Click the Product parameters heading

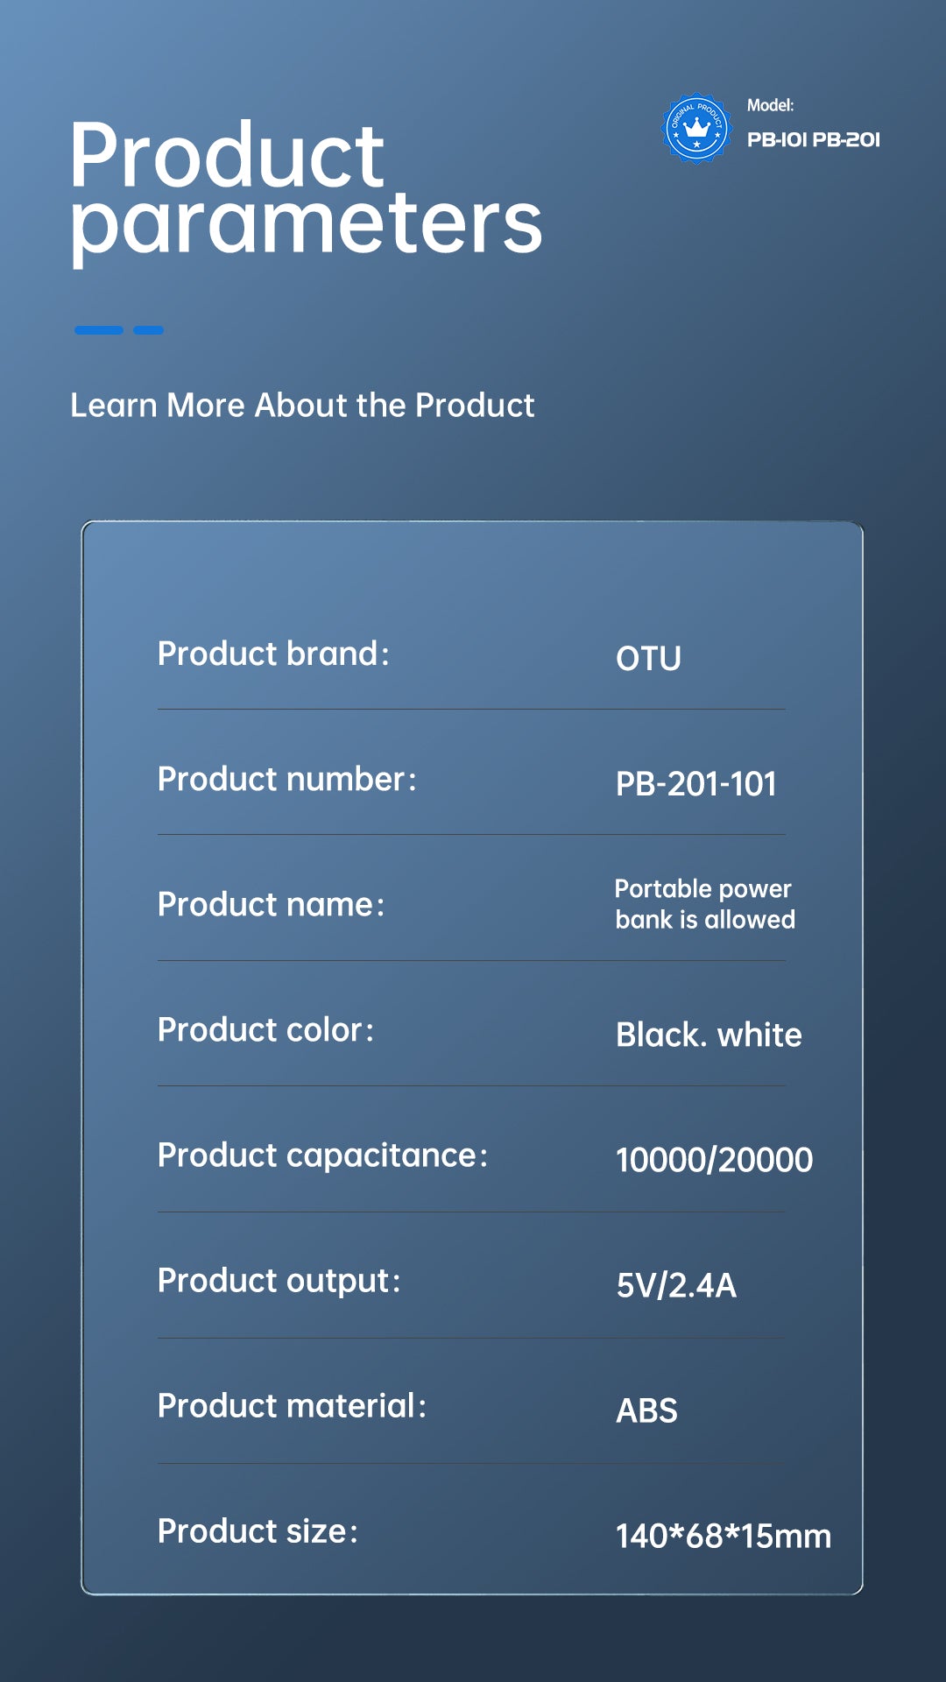(306, 189)
